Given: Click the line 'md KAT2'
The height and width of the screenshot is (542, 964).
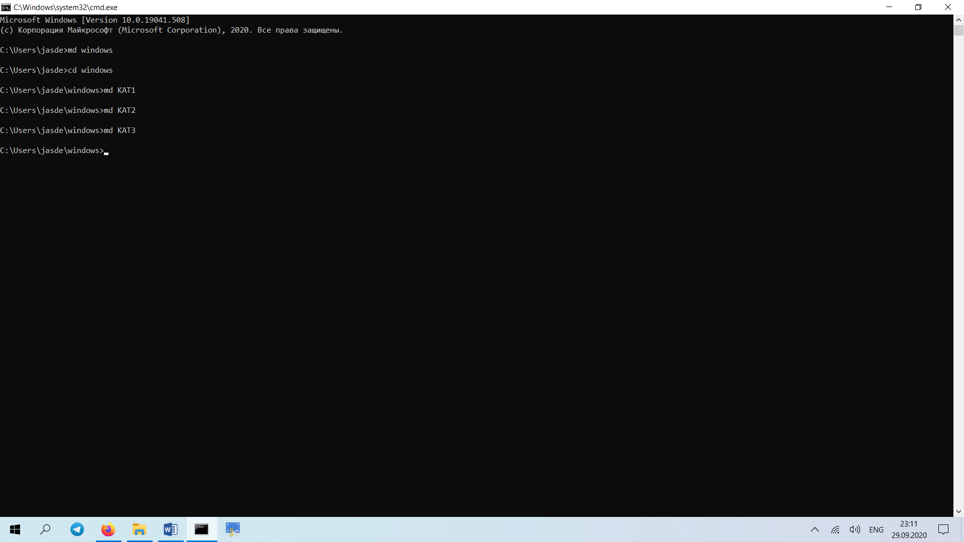Looking at the screenshot, I should coord(68,110).
